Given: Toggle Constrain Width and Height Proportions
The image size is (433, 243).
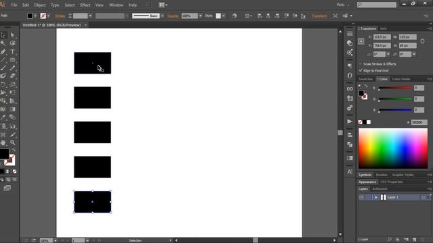Looking at the screenshot, I should [422, 41].
